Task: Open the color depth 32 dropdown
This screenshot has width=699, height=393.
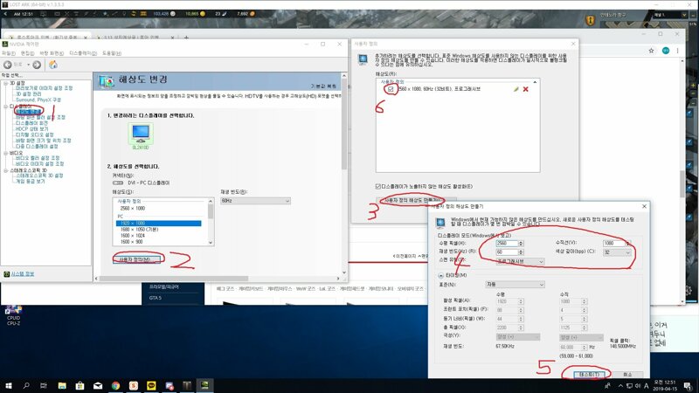Action: (x=618, y=252)
